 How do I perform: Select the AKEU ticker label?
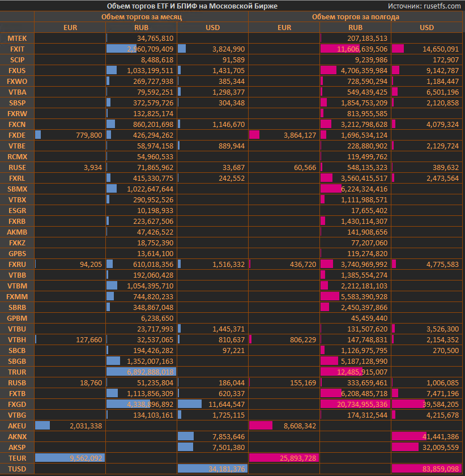[x=17, y=426]
